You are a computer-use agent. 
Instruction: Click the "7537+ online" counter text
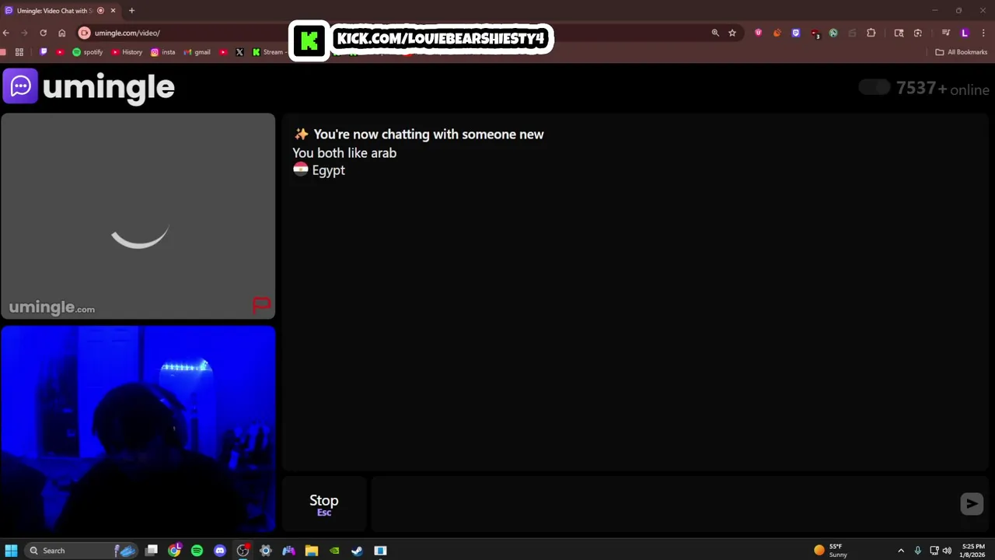(x=942, y=89)
